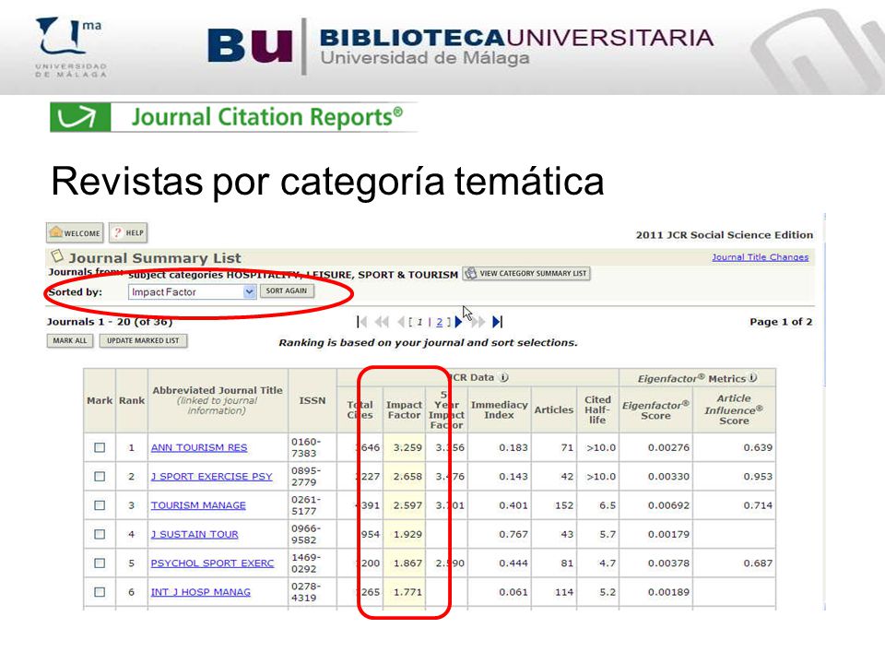Open INT J HOSP MANAG journal link
The height and width of the screenshot is (664, 885).
pyautogui.click(x=200, y=592)
